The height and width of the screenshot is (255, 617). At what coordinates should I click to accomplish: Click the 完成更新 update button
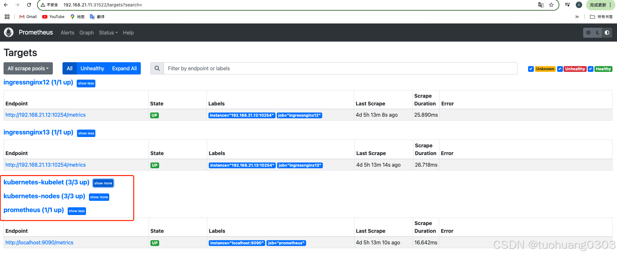click(600, 5)
